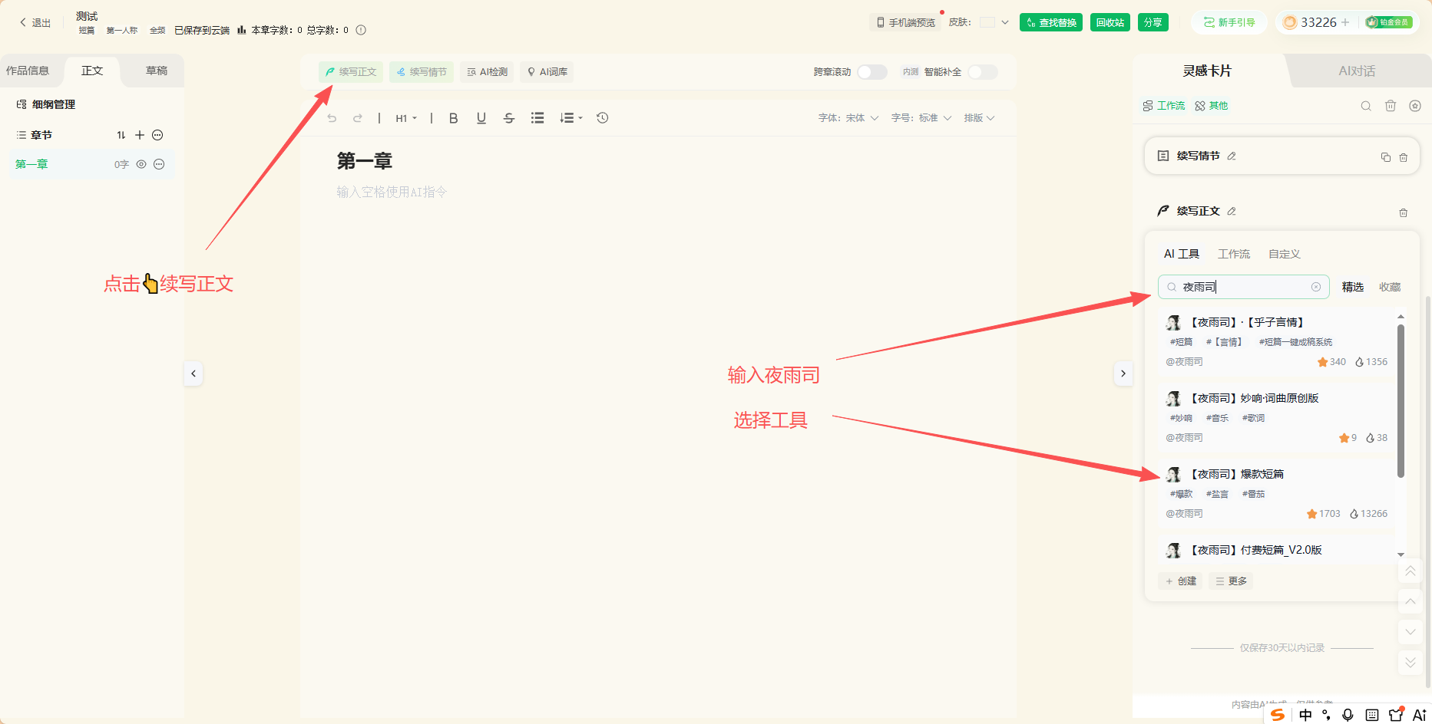Viewport: 1432px width, 724px height.
Task: Switch to the 作品信息 tab
Action: (x=28, y=71)
